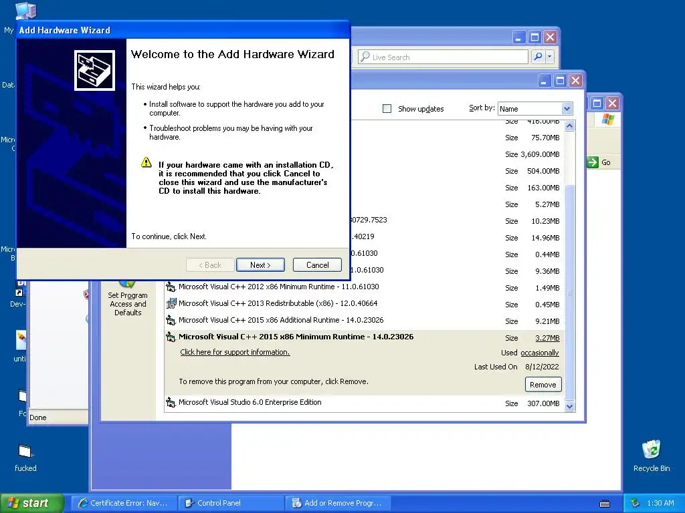Click the warning icon in the wizard
The height and width of the screenshot is (513, 685).
(146, 163)
